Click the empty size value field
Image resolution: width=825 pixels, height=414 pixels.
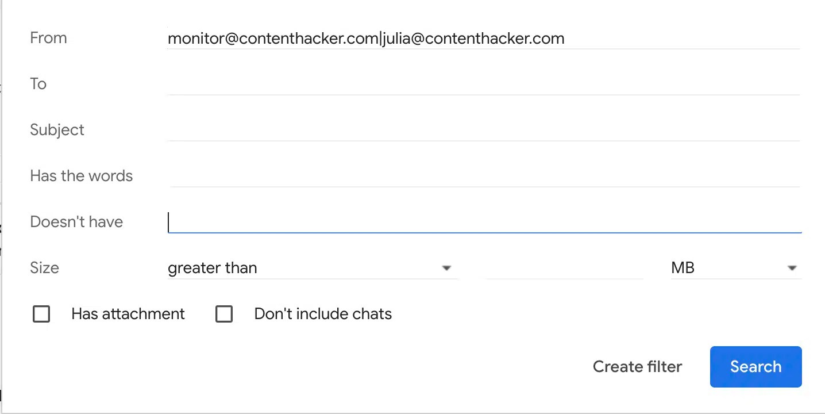[563, 268]
